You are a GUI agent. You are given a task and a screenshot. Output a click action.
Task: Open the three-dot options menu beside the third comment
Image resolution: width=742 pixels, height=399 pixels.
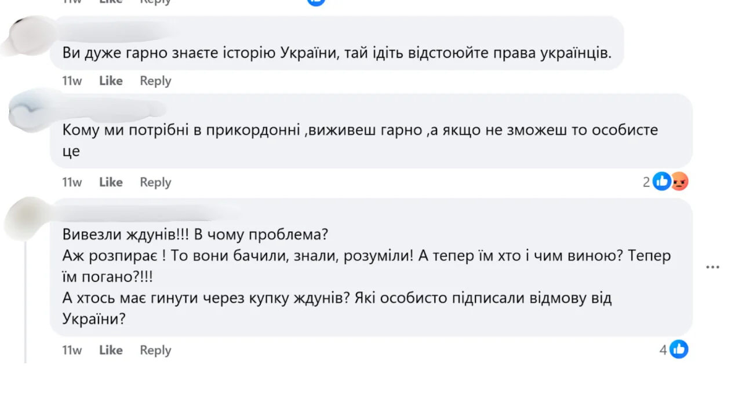(712, 266)
